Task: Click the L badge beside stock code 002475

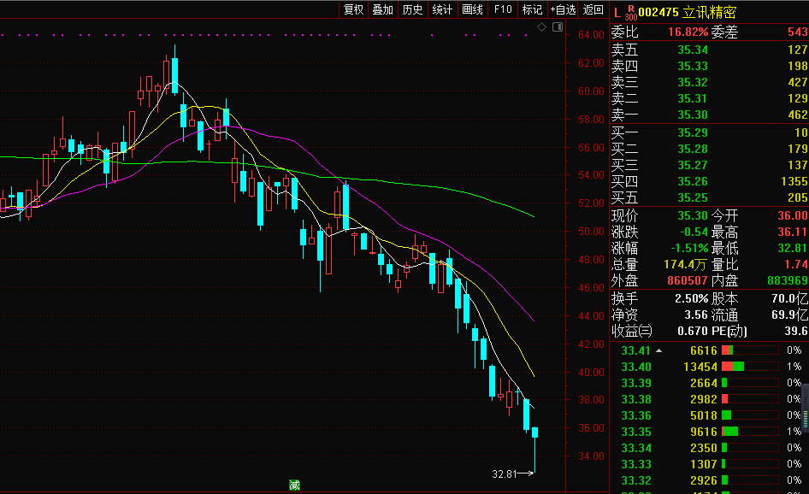Action: point(617,12)
